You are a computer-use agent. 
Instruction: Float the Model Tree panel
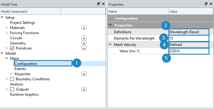(x=98, y=4)
